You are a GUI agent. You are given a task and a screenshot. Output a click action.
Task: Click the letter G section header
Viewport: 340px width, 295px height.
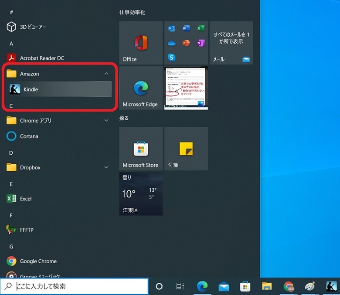tap(11, 247)
